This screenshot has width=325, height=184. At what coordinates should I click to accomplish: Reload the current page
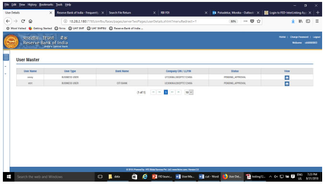coord(23,21)
